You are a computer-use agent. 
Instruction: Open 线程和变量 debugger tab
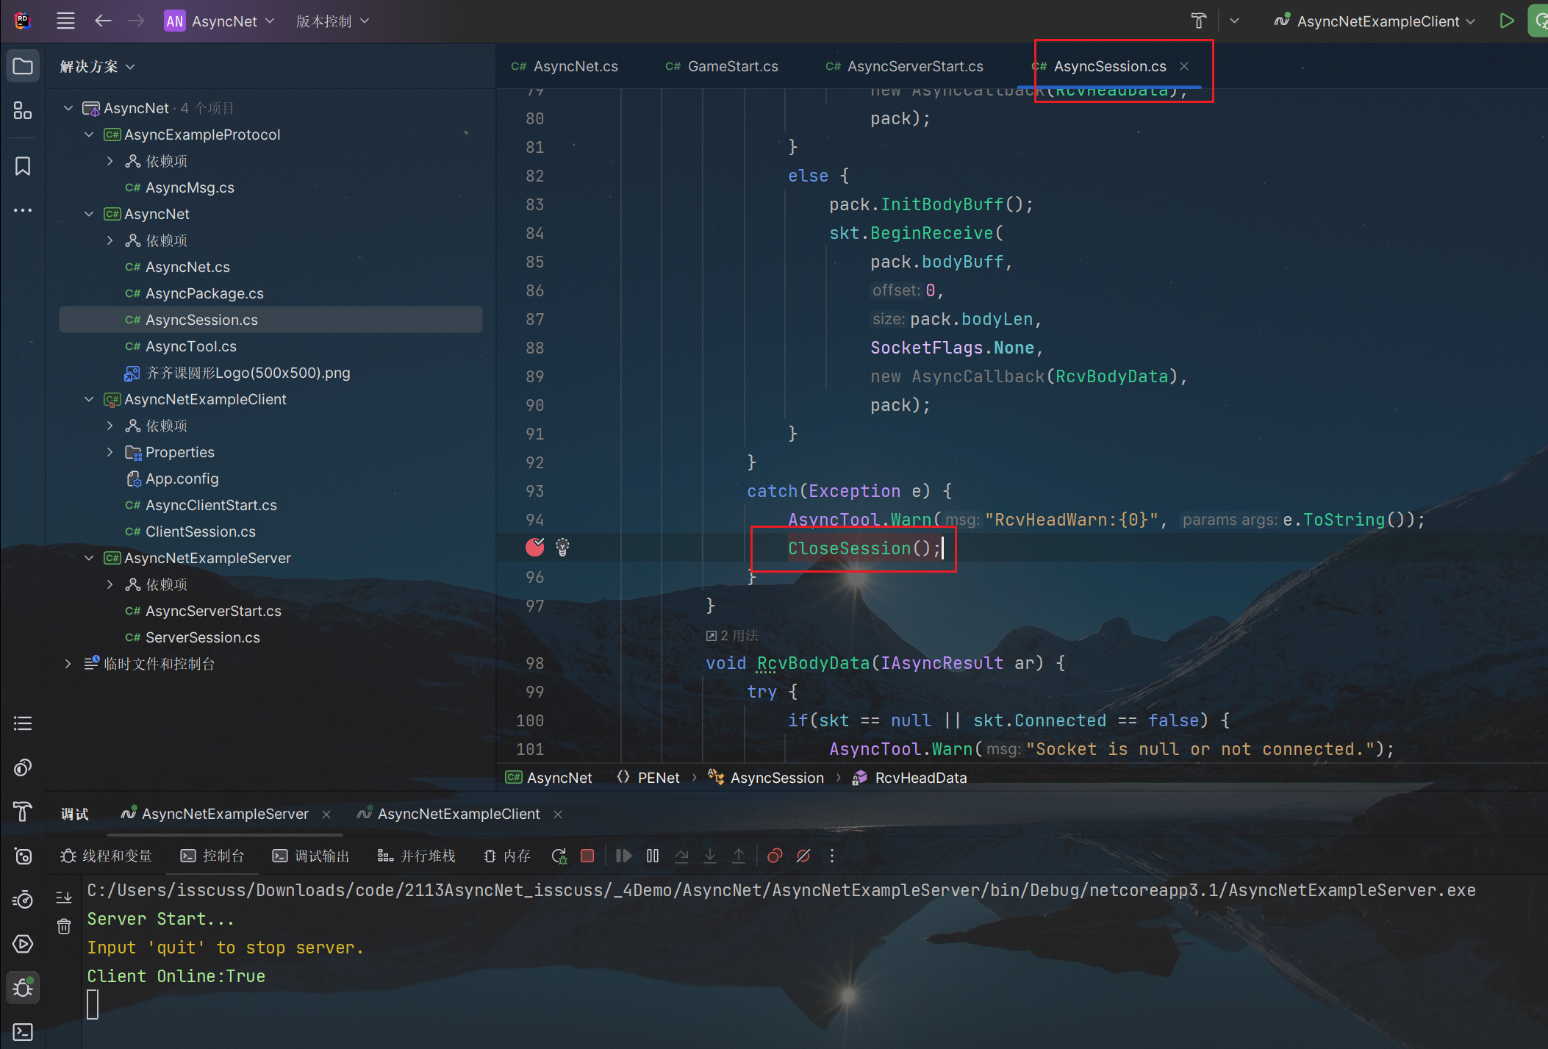click(x=107, y=856)
